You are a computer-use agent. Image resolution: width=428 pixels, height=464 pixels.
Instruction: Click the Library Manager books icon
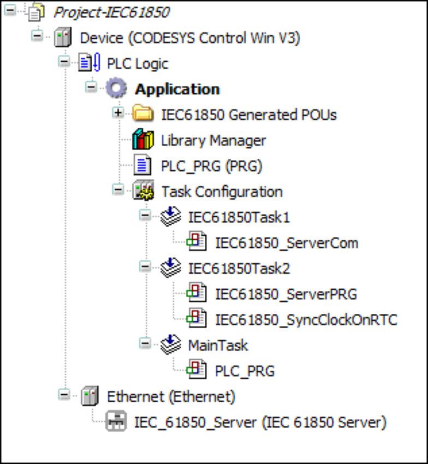[143, 139]
